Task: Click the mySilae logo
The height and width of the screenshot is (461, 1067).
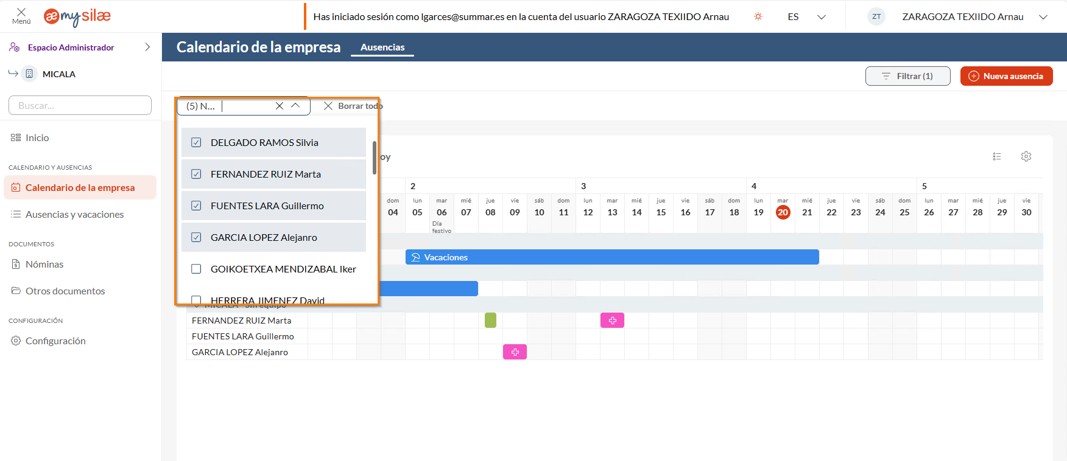Action: pyautogui.click(x=77, y=16)
